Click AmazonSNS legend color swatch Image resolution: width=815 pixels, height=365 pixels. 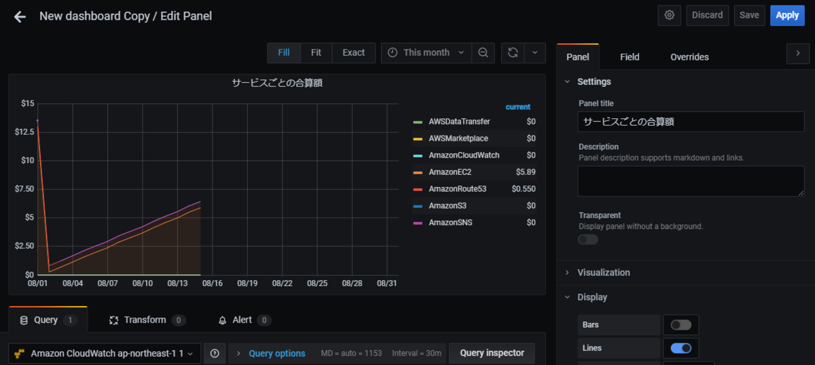418,222
